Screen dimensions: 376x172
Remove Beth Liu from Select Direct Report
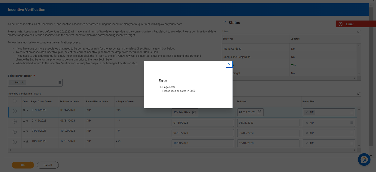click(12, 82)
